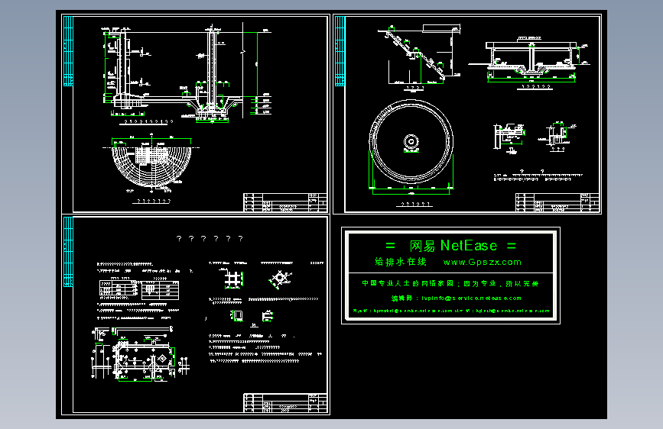The height and width of the screenshot is (429, 663).
Task: Select the cyan revision strip on bottom-left sheet
Action: [68, 252]
